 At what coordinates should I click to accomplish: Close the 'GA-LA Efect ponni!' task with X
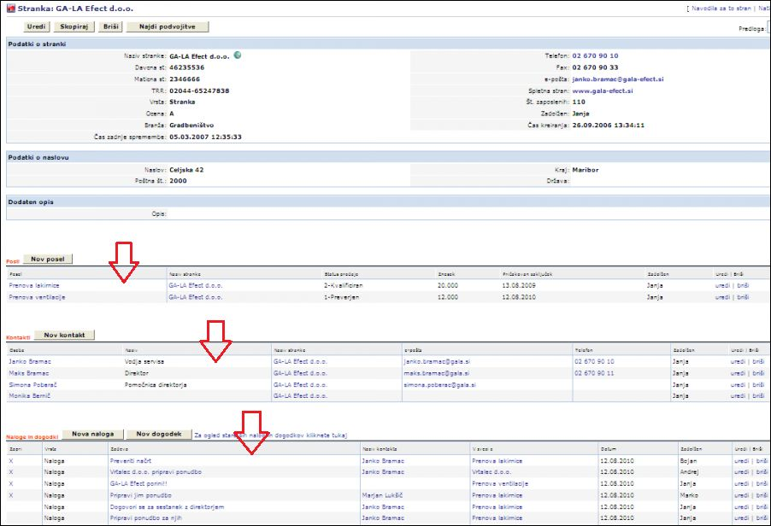(x=11, y=483)
